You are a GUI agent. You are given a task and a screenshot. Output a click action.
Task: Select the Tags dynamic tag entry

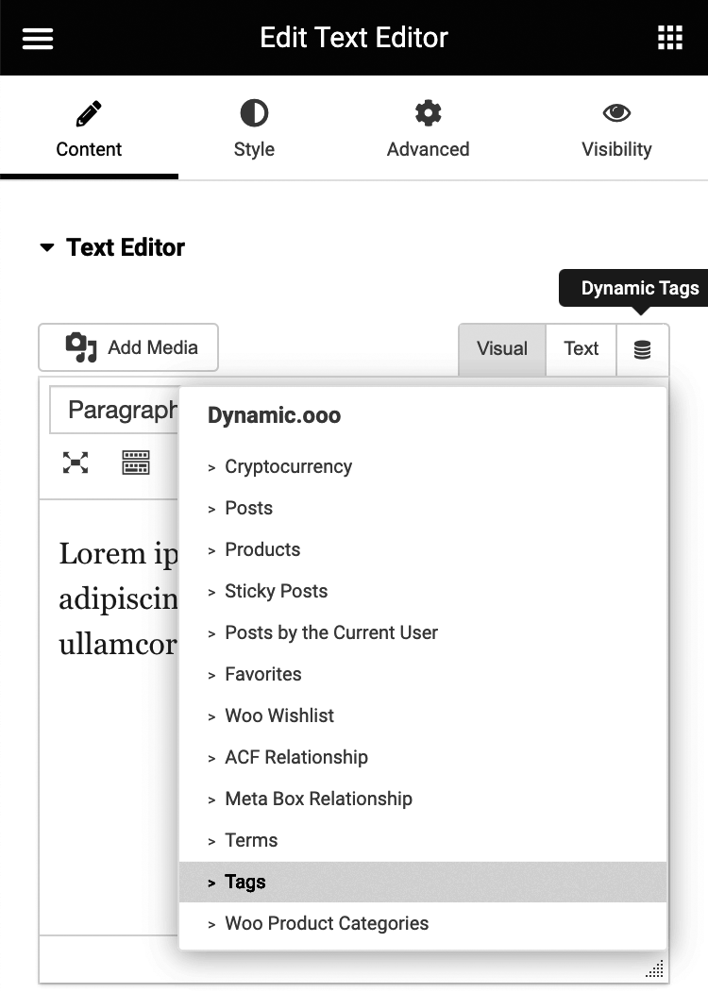[x=245, y=882]
